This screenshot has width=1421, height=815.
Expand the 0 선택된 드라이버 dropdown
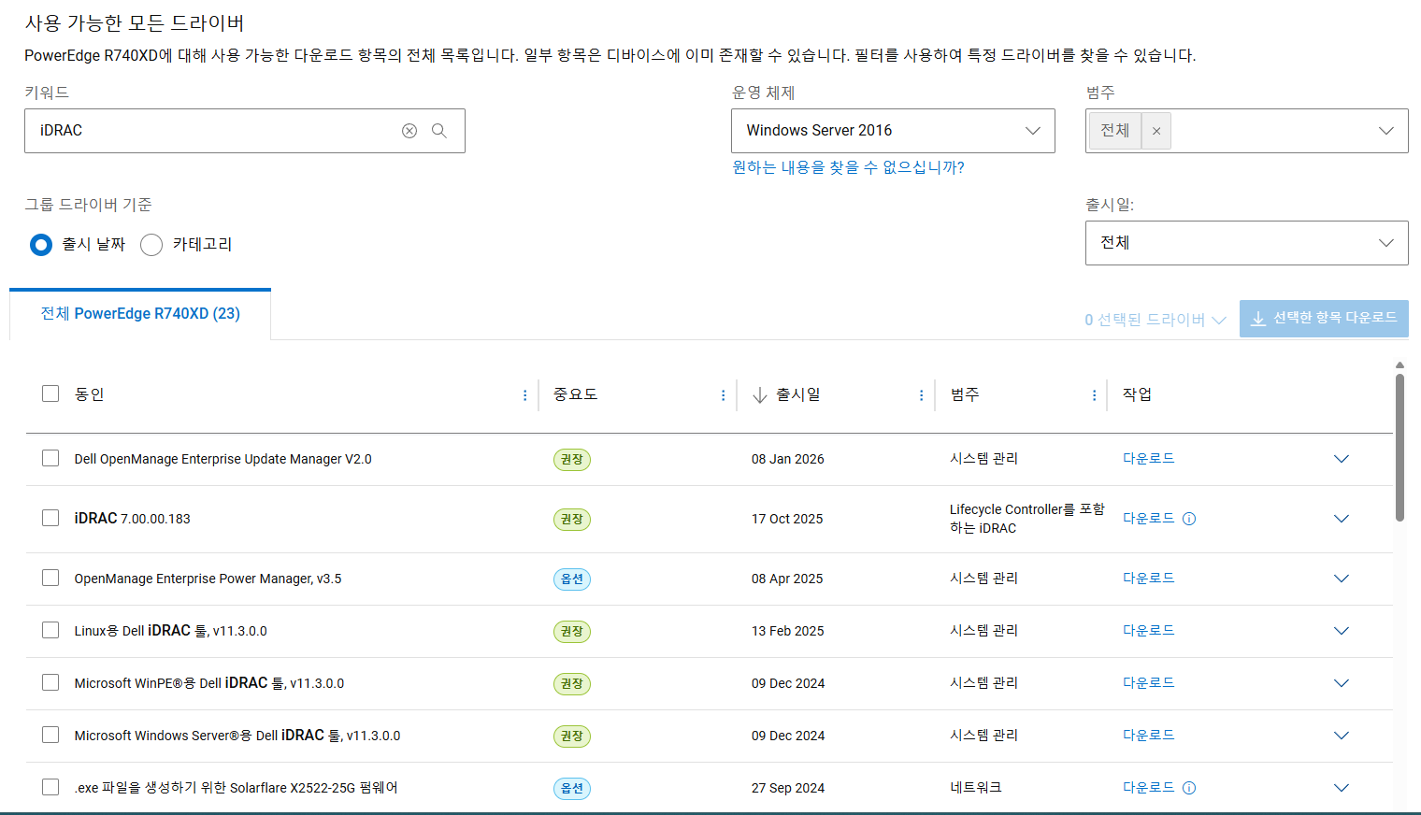coord(1155,320)
